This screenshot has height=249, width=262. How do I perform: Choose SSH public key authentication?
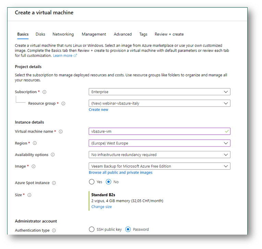click(91, 229)
